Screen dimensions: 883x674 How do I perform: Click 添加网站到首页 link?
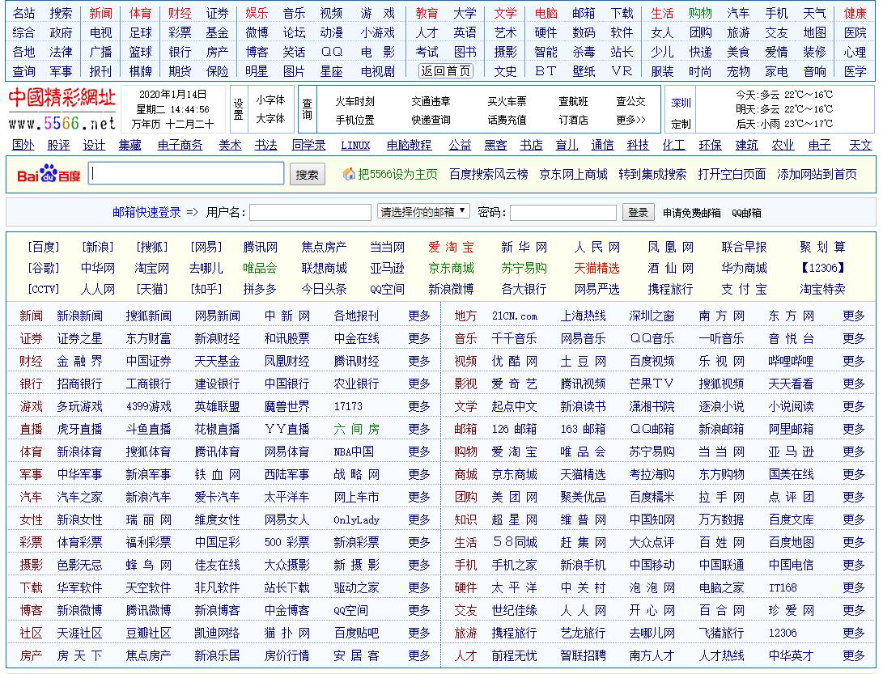[817, 175]
